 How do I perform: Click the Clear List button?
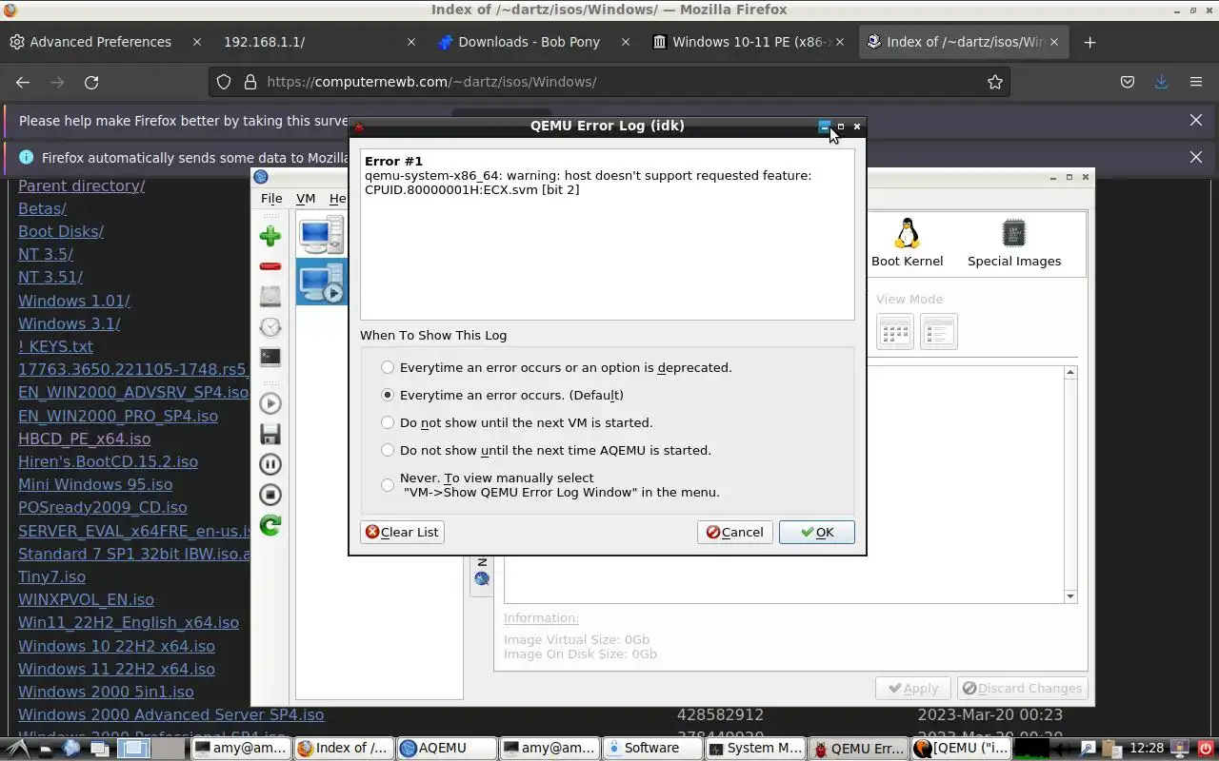[402, 532]
